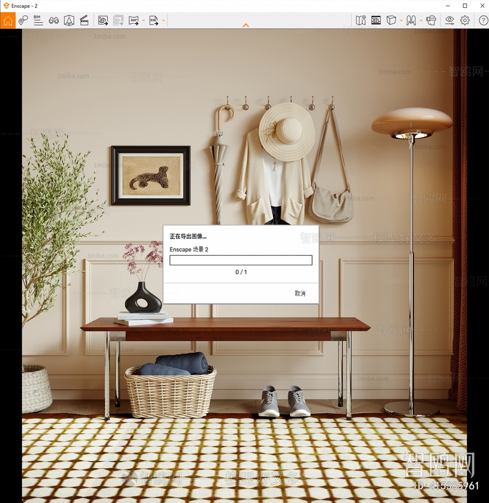Click the 'Enscape 场景 2' label
The height and width of the screenshot is (503, 489).
tap(189, 249)
